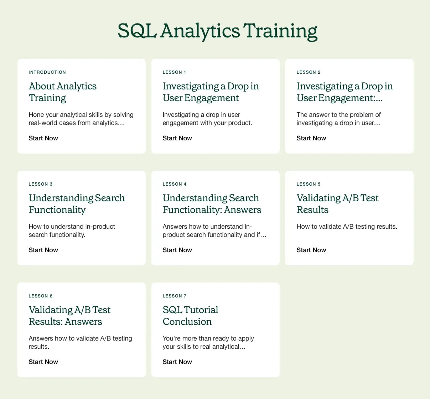This screenshot has height=399, width=430.
Task: Click the LESSON 7 label
Action: click(x=174, y=296)
